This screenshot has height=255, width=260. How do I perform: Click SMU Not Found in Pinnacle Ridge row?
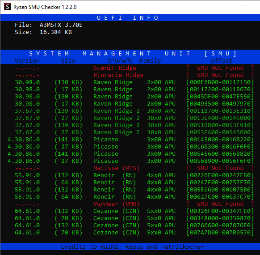(x=220, y=75)
